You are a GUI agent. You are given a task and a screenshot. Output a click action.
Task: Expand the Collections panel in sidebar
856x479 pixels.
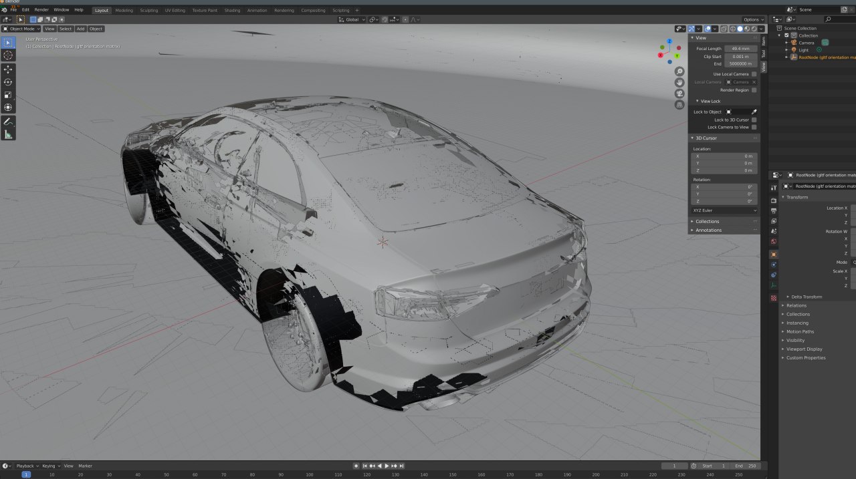pyautogui.click(x=708, y=221)
